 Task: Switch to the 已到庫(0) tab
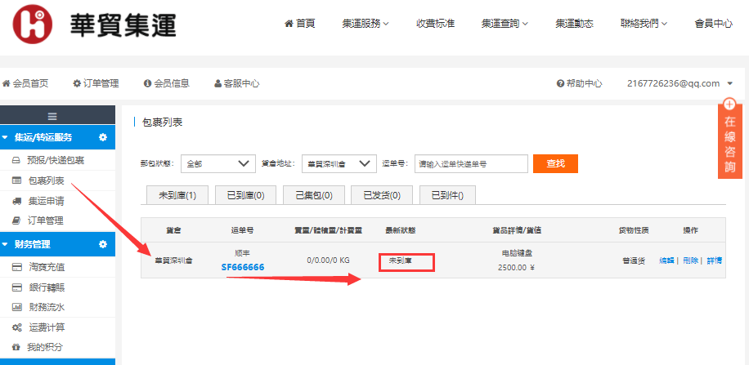click(245, 195)
